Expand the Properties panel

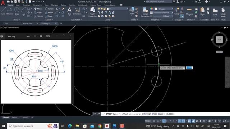point(156,20)
